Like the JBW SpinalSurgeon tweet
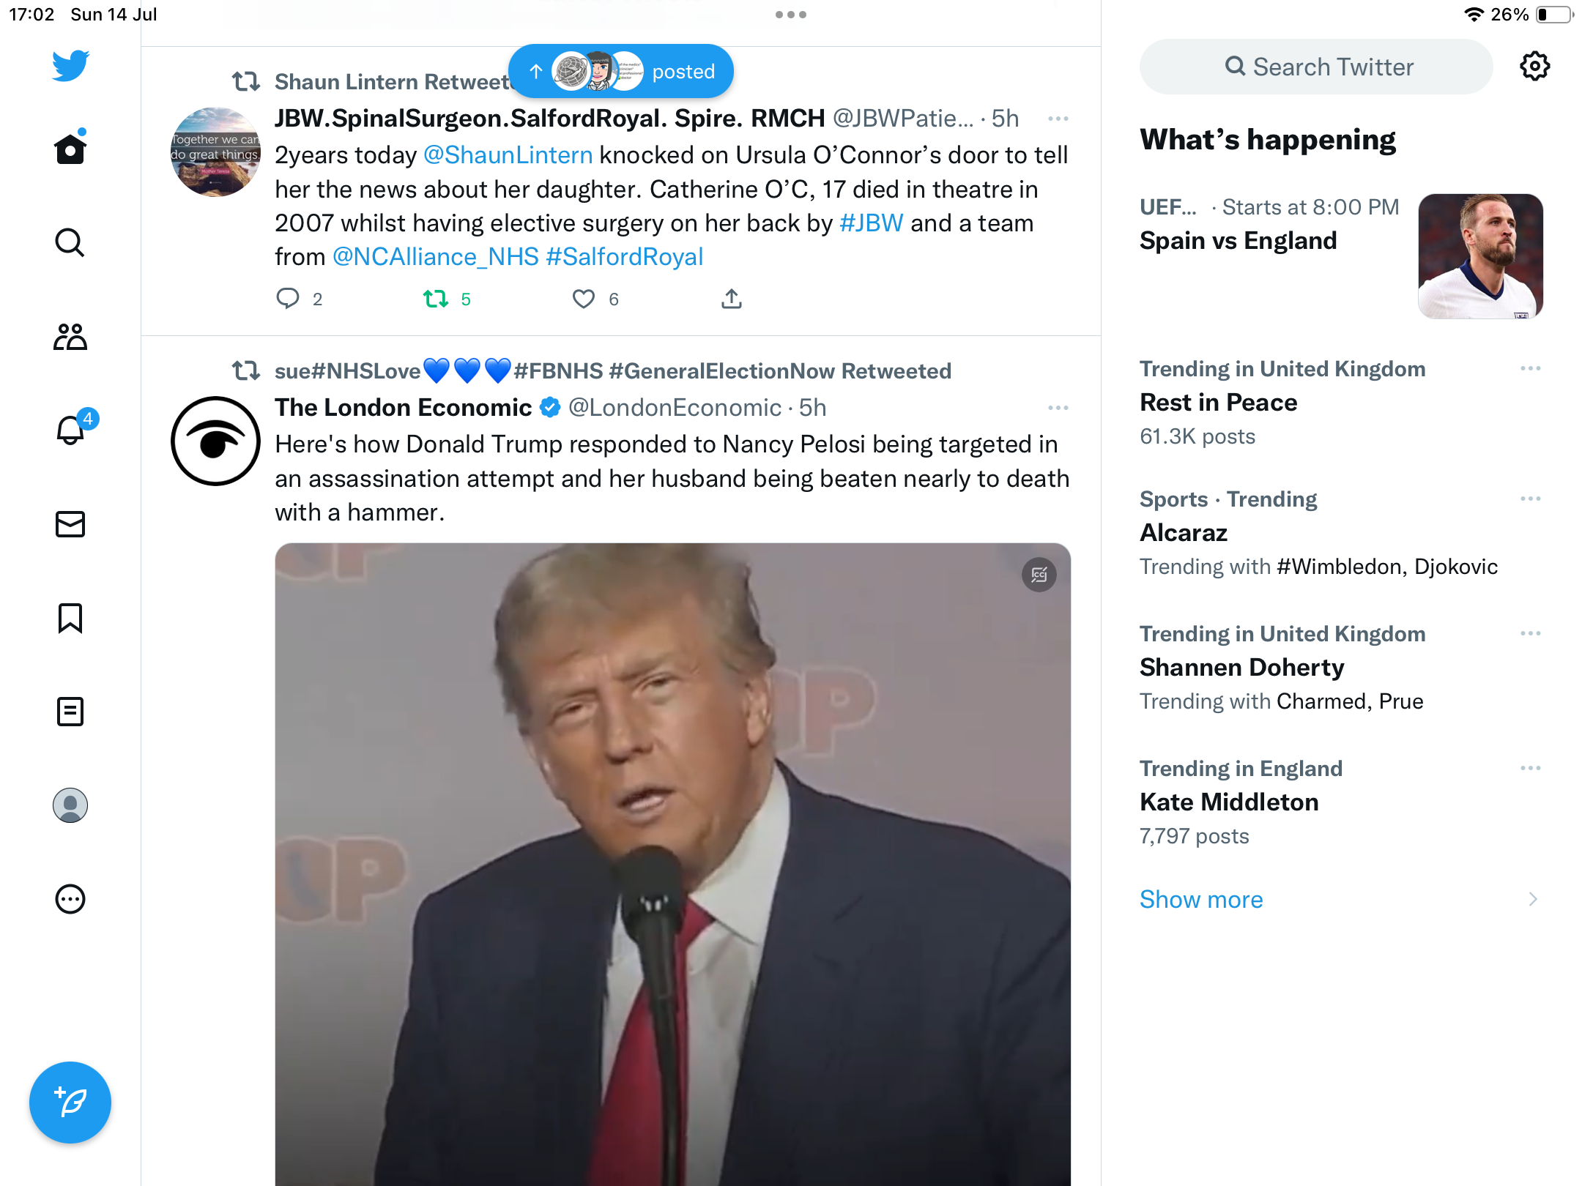This screenshot has width=1582, height=1186. pos(584,299)
